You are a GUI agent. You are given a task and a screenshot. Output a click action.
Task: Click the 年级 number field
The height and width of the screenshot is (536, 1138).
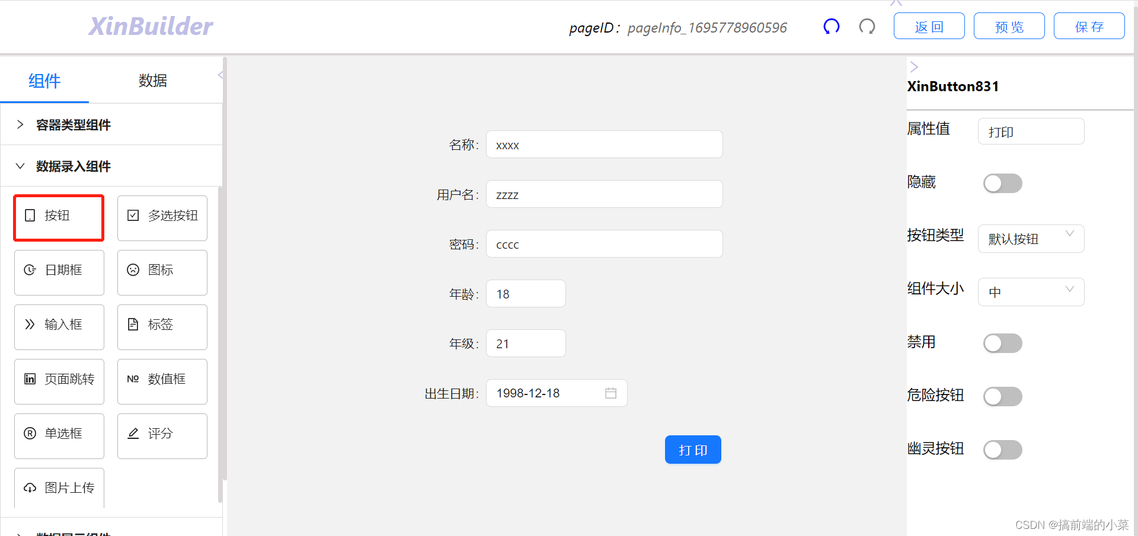point(526,344)
